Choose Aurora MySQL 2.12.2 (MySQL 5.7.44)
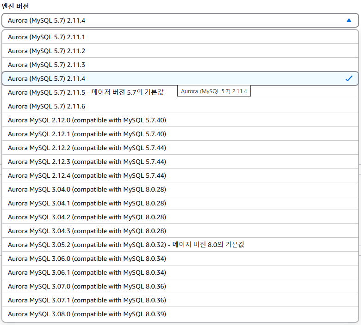Image resolution: width=361 pixels, height=325 pixels. click(180, 148)
